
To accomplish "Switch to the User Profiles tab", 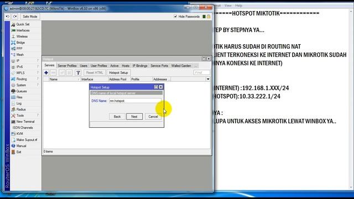I will (x=98, y=66).
